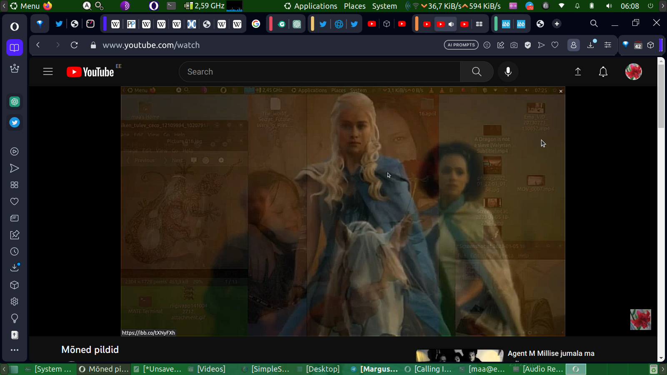
Task: Switch to the [Videos] taskbar window
Action: (x=211, y=369)
